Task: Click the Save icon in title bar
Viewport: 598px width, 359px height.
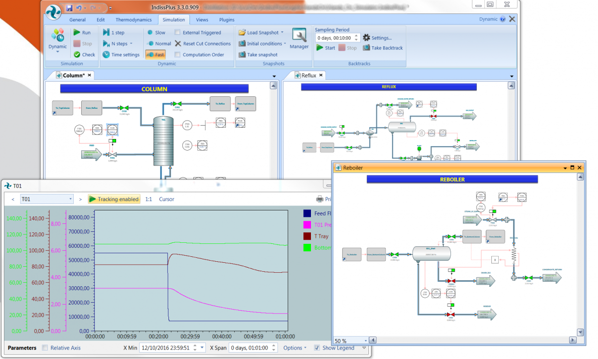Action: [x=69, y=8]
